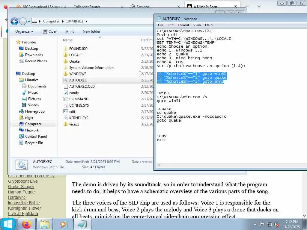This screenshot has height=230, width=307.
Task: Open Windows Media Player from taskbar
Action: coord(63,224)
